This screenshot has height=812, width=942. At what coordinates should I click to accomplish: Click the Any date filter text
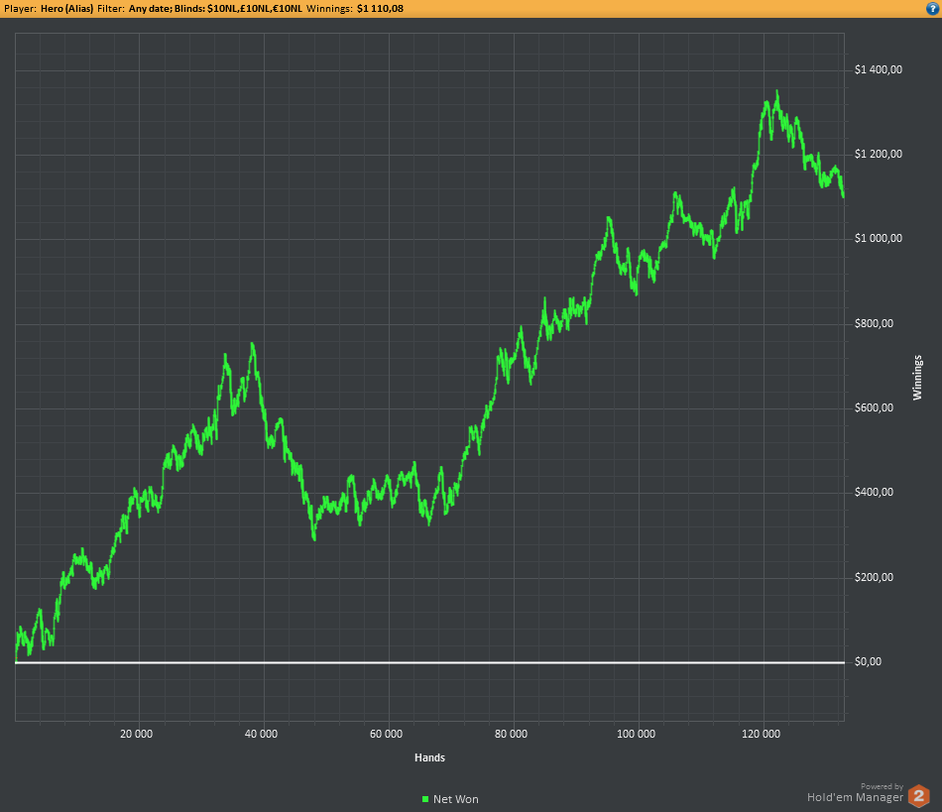(150, 8)
